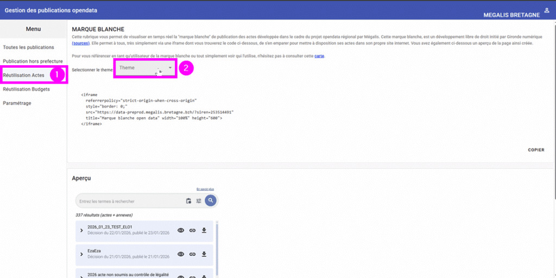This screenshot has height=278, width=556.
Task: Click the clipboard icon in search bar
Action: 188,201
